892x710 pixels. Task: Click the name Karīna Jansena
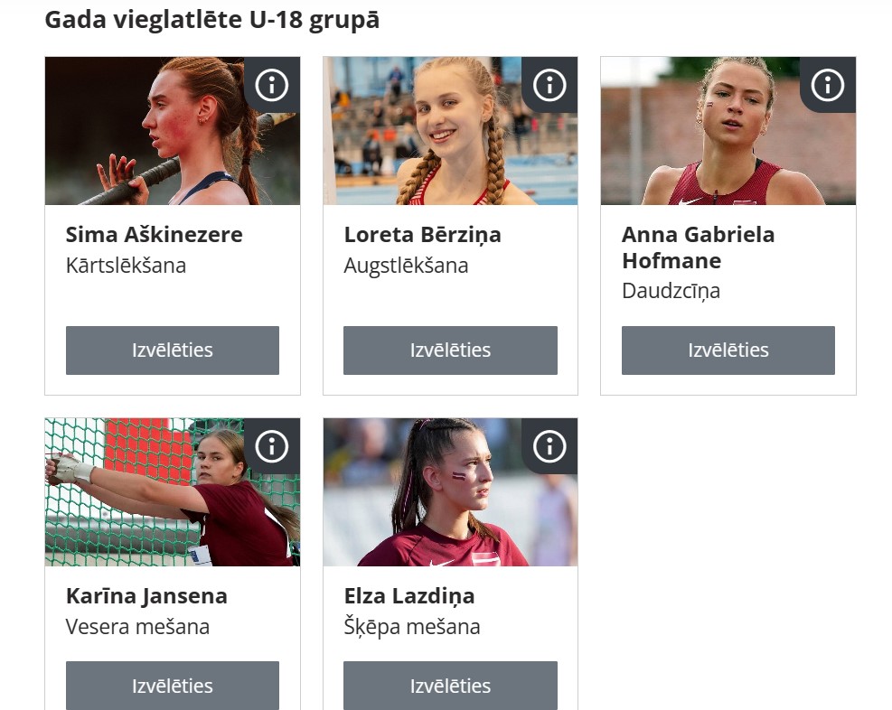coord(146,596)
